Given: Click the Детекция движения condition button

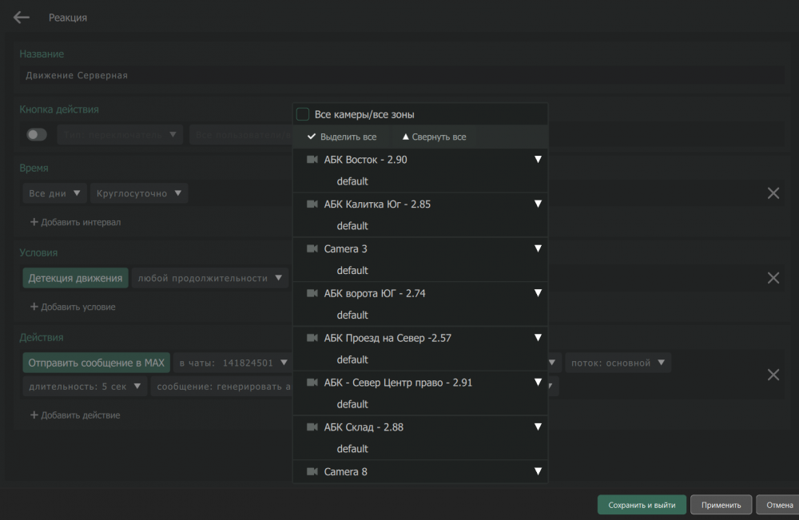Looking at the screenshot, I should click(75, 278).
